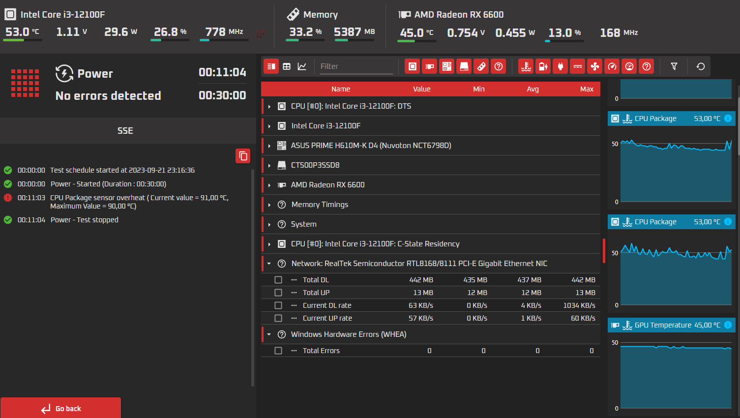
Task: Expand the Memory Timings group
Action: pos(269,205)
